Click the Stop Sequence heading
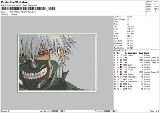This screenshot has width=160, height=113. point(120,50)
